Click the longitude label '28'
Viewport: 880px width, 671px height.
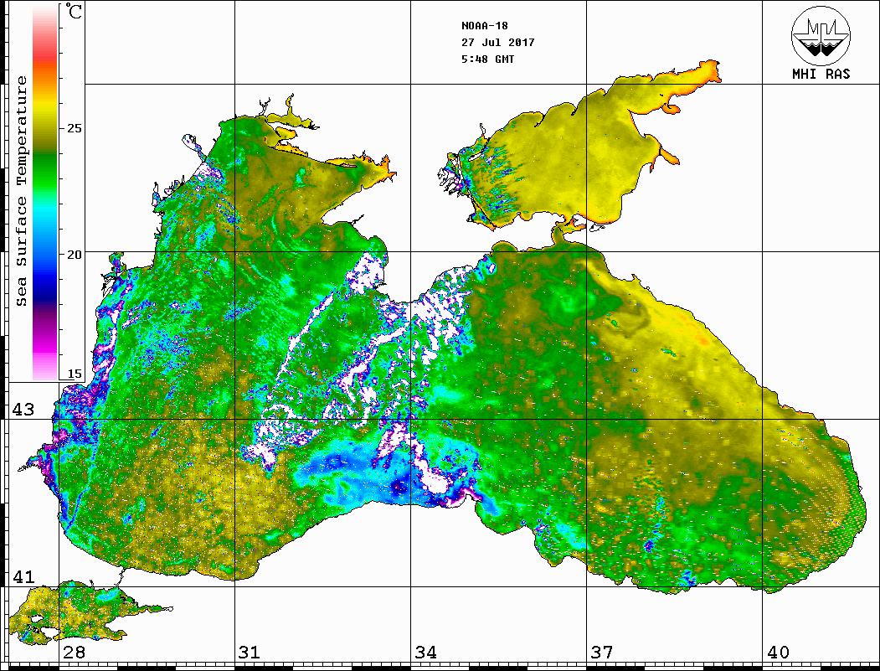[x=74, y=653]
